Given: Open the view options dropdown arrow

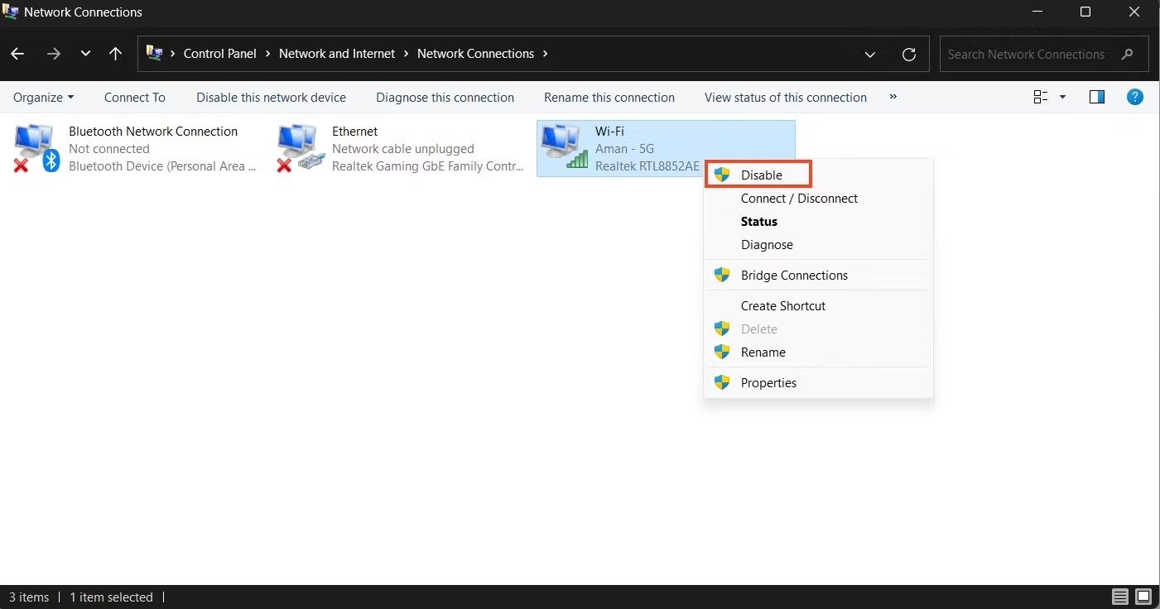Looking at the screenshot, I should click(x=1062, y=98).
